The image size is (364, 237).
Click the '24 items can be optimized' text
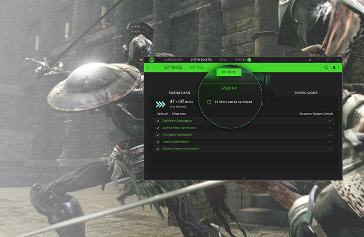[x=233, y=102]
